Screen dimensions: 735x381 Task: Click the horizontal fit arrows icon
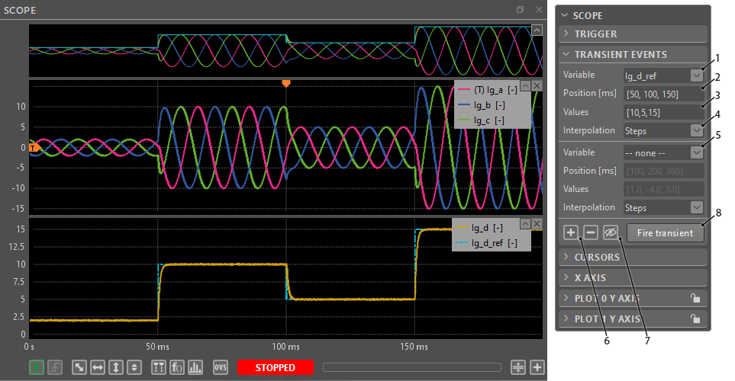tap(98, 367)
